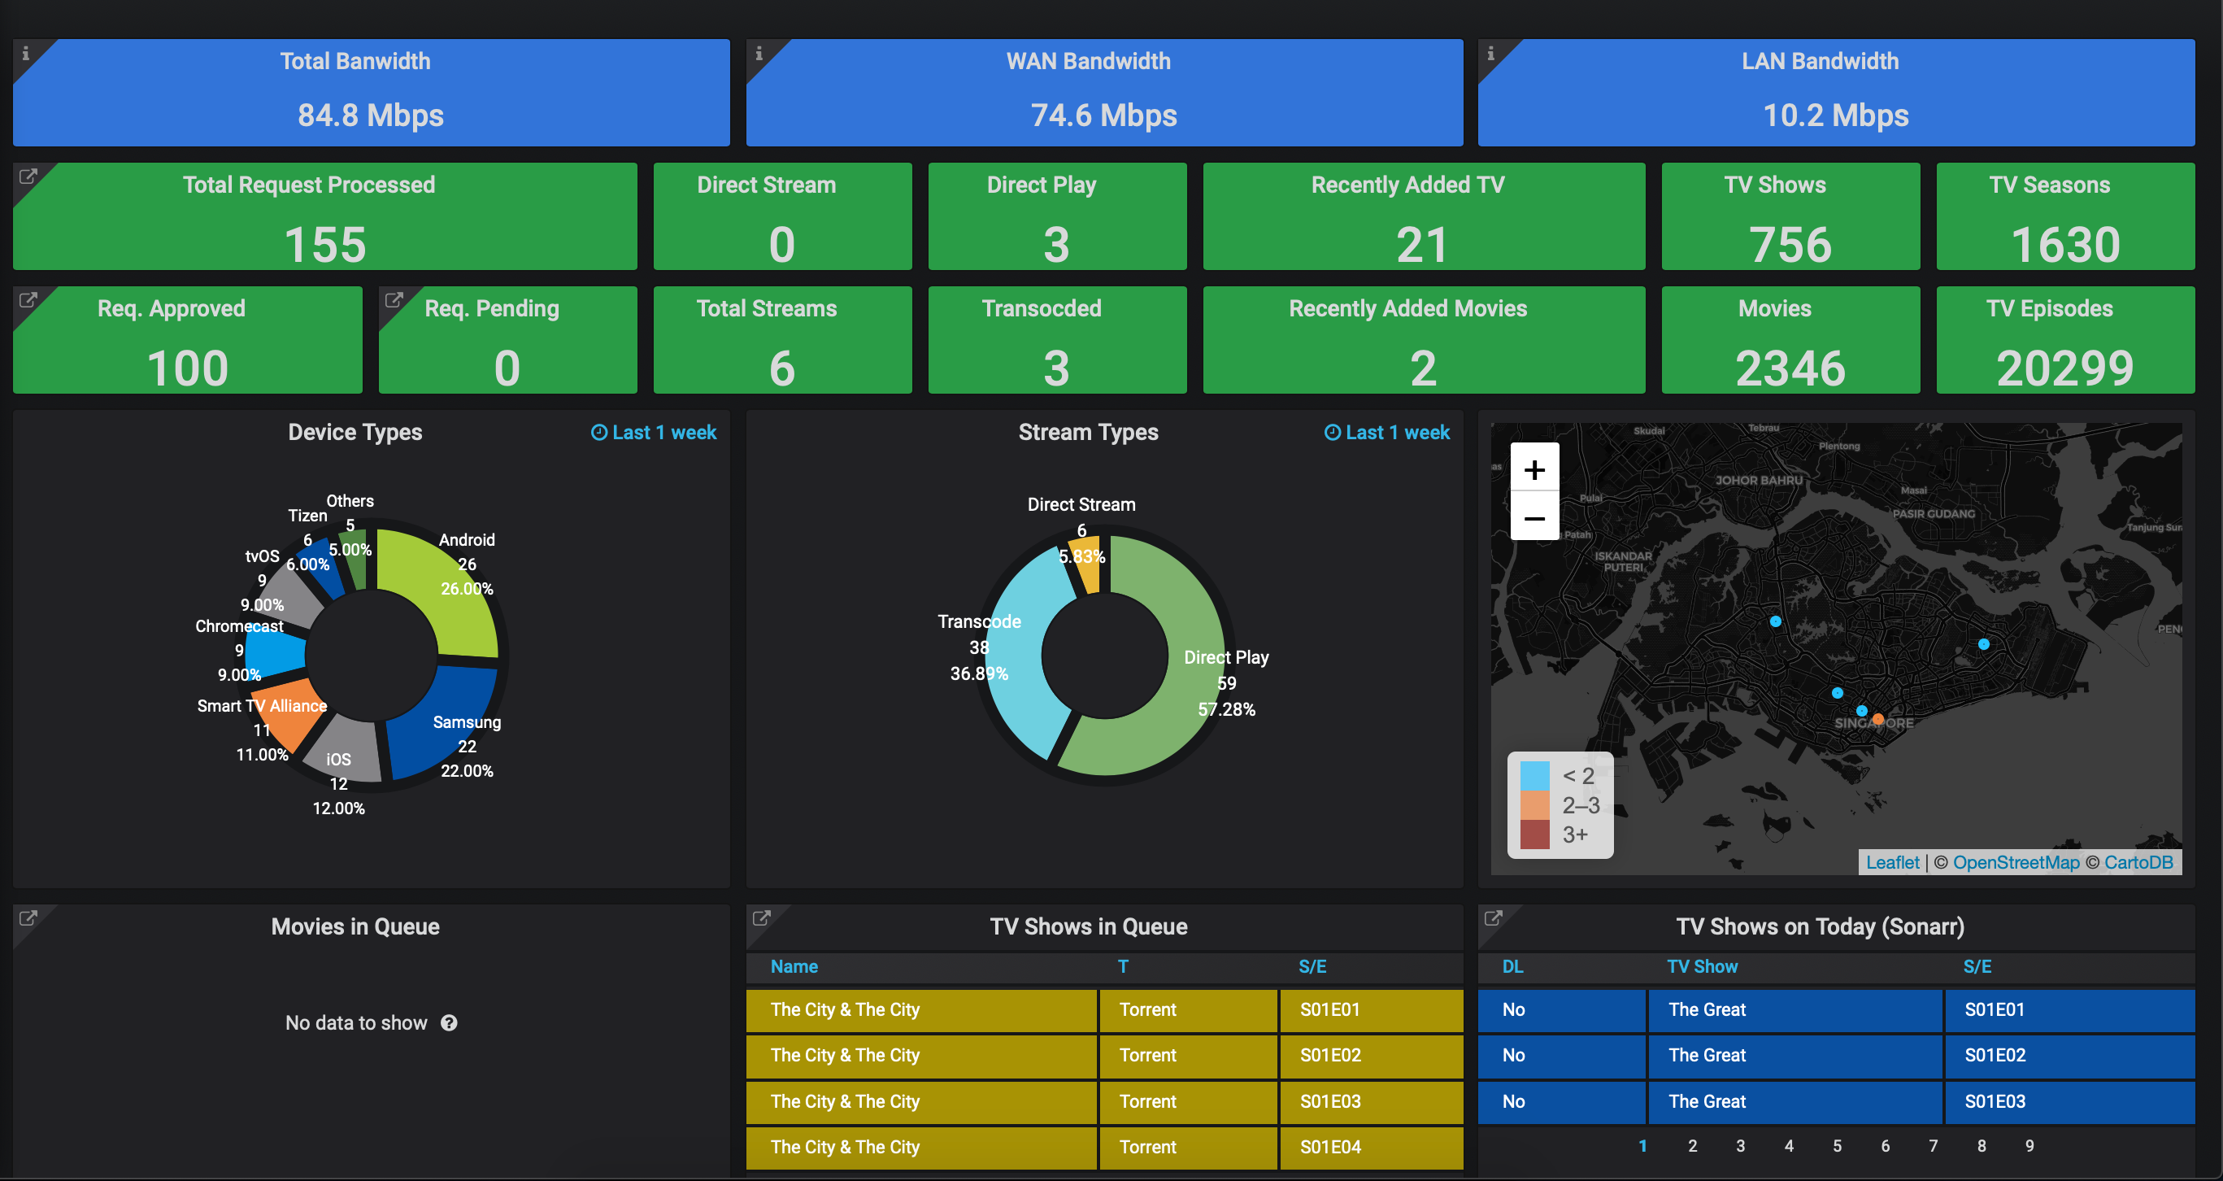This screenshot has height=1181, width=2223.
Task: Click 'The Great' in S01E01 Sonarr row
Action: pyautogui.click(x=1794, y=1010)
